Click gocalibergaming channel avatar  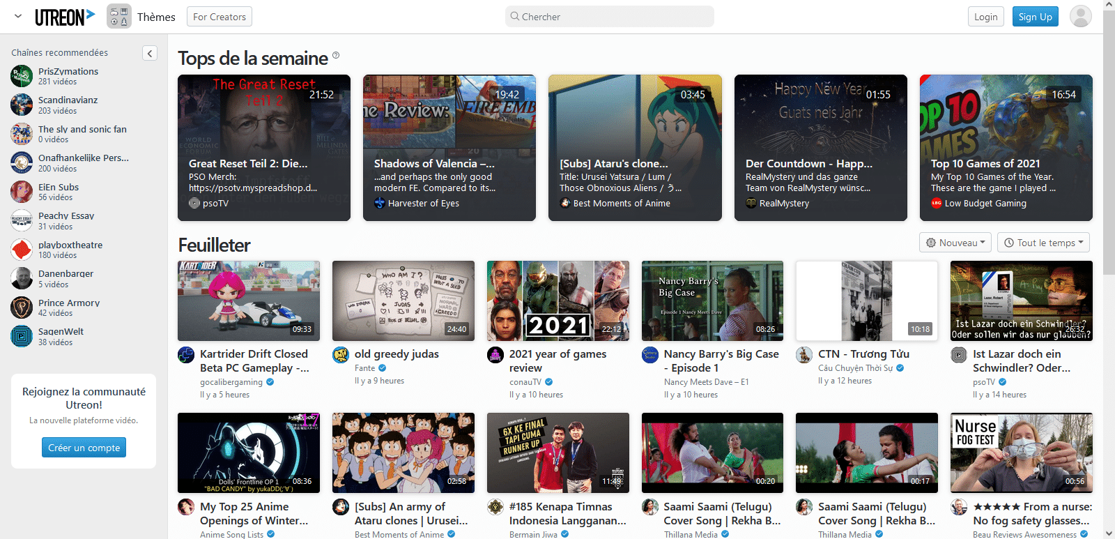(186, 355)
